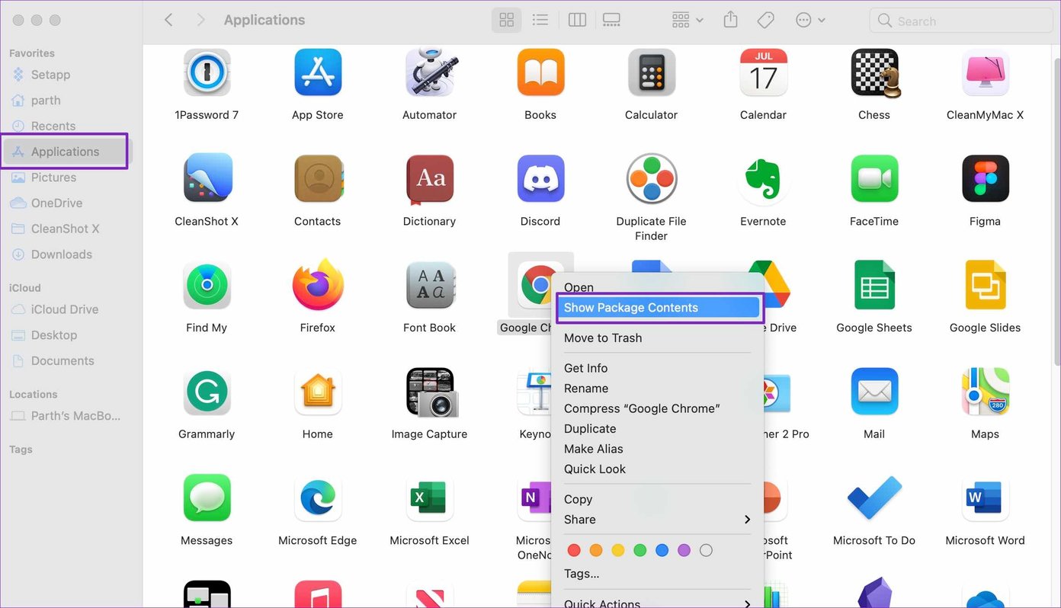Choose Show Package Contents

(659, 308)
